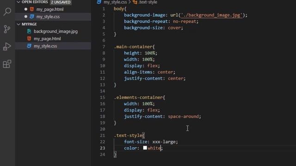Click the white value on line 23
The width and height of the screenshot is (296, 166).
click(x=154, y=148)
